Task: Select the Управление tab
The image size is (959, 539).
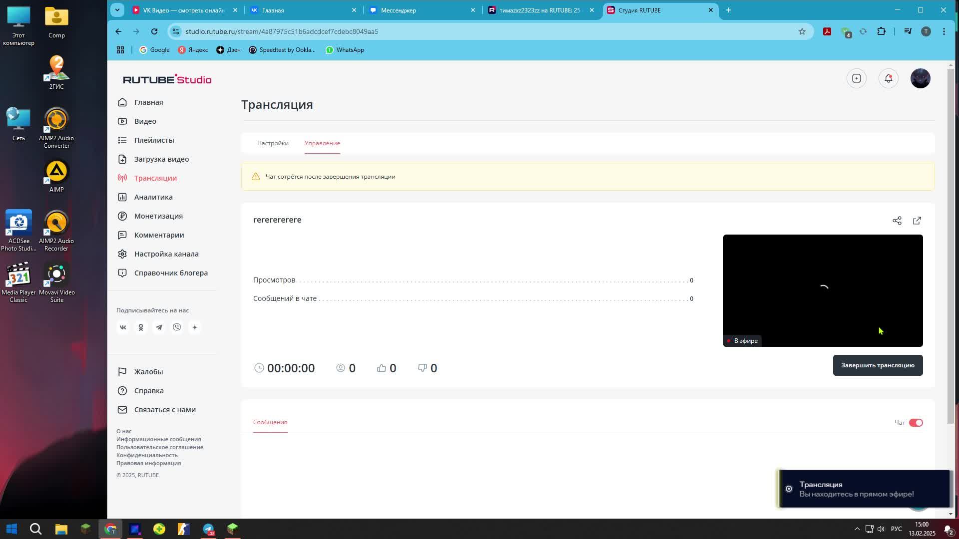Action: click(322, 143)
